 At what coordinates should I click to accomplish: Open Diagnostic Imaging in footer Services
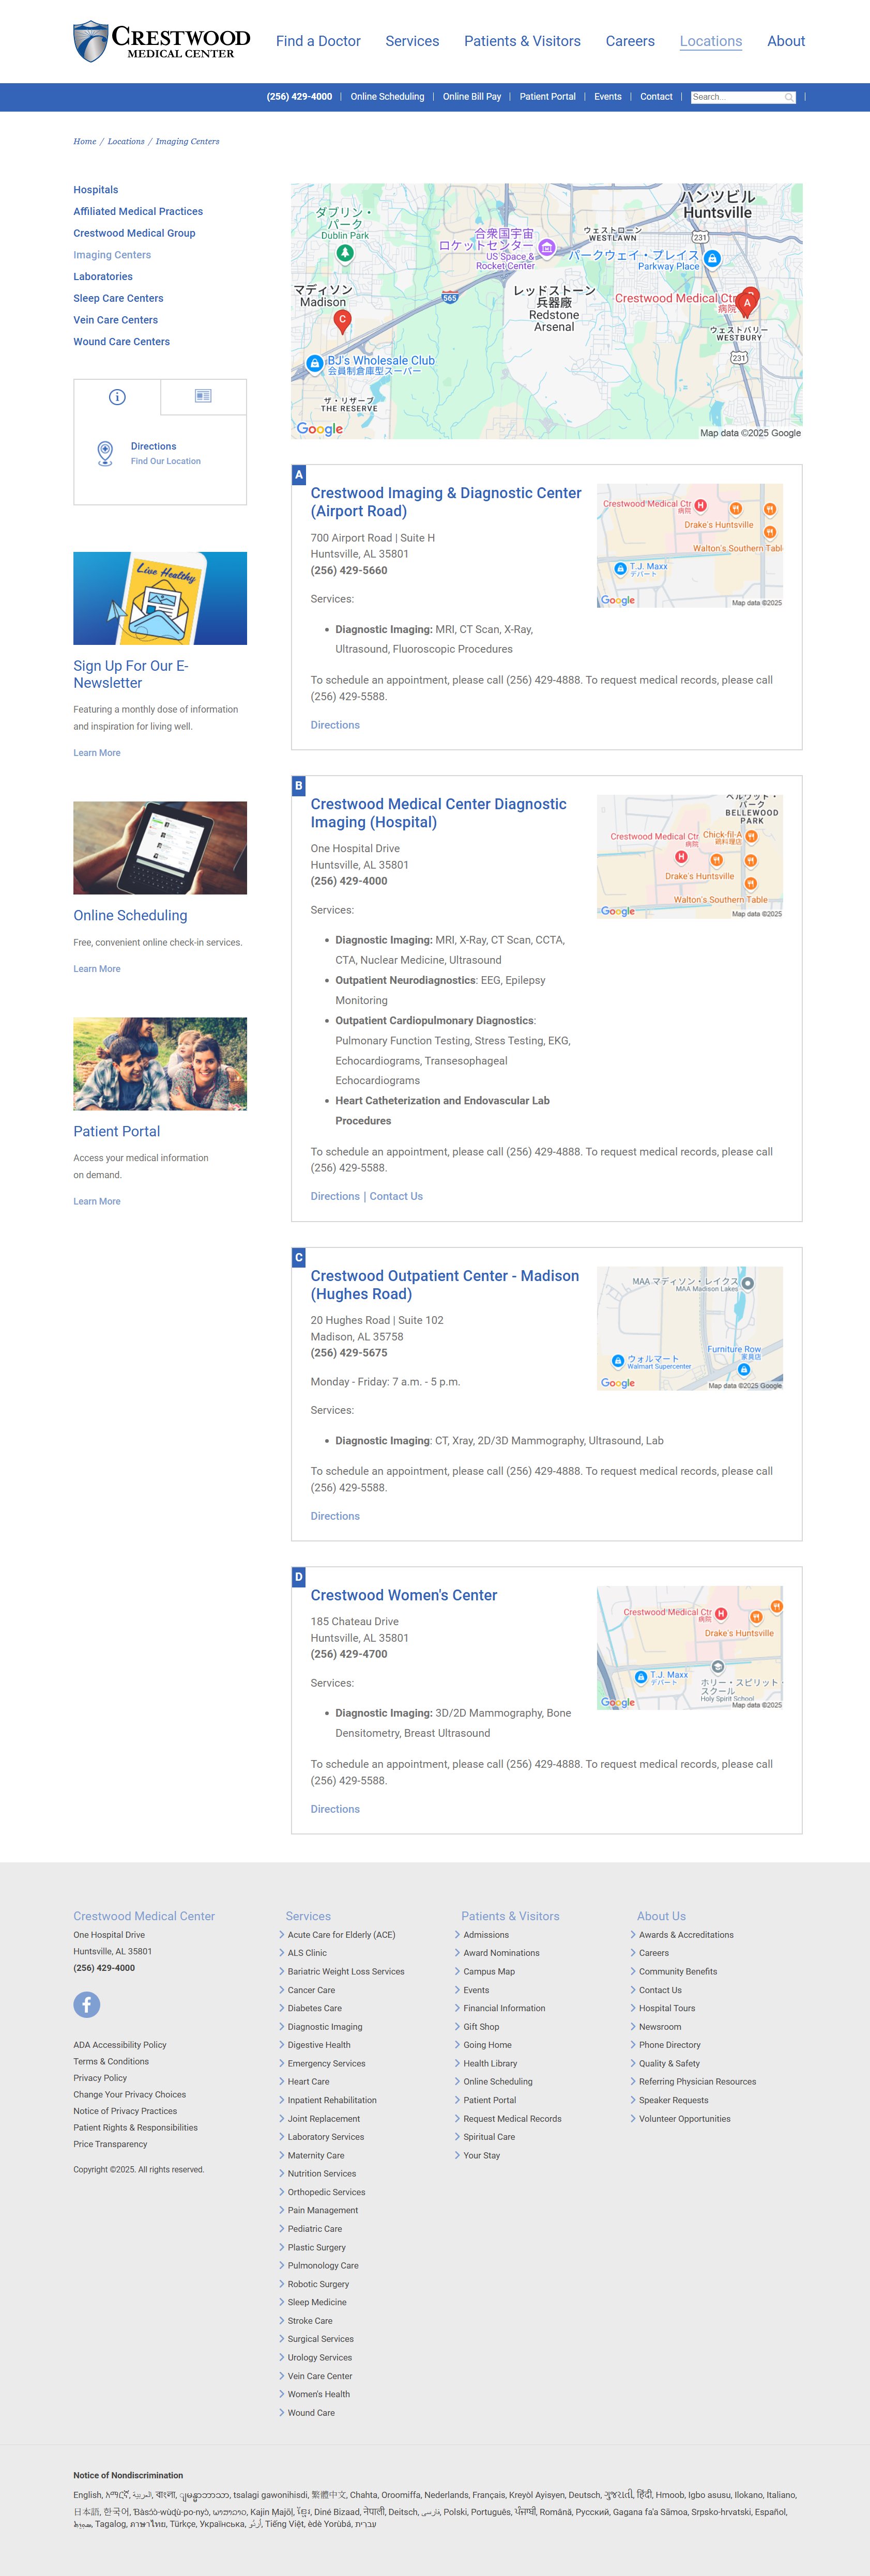coord(325,2027)
